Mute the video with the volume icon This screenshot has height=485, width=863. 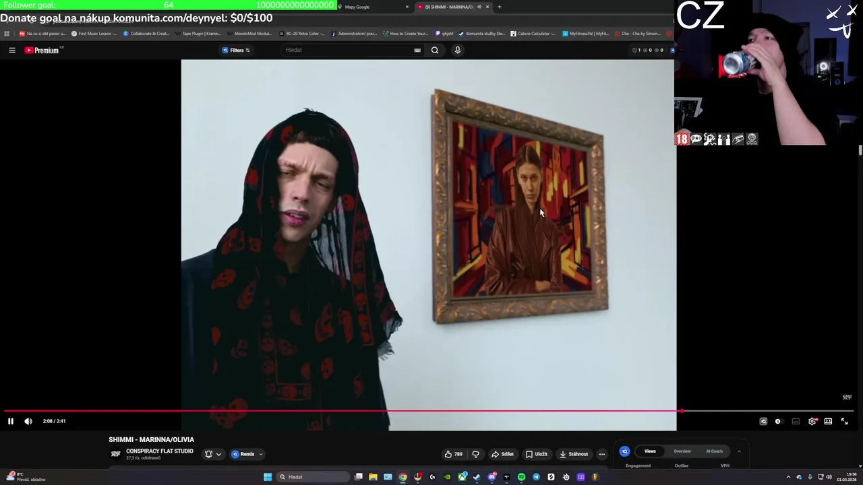point(28,421)
